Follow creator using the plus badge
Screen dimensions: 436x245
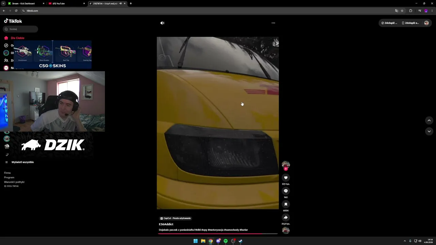(x=286, y=169)
